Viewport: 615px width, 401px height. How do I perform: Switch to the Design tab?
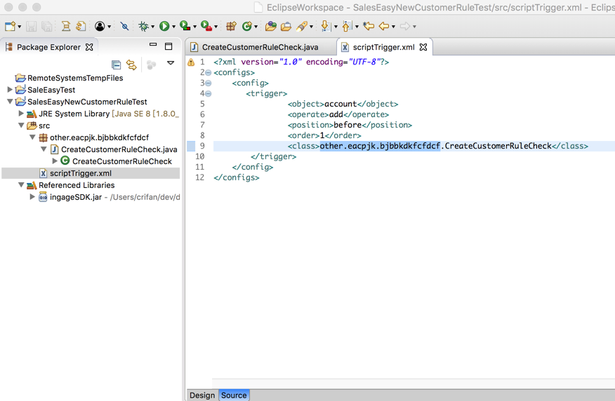click(202, 395)
